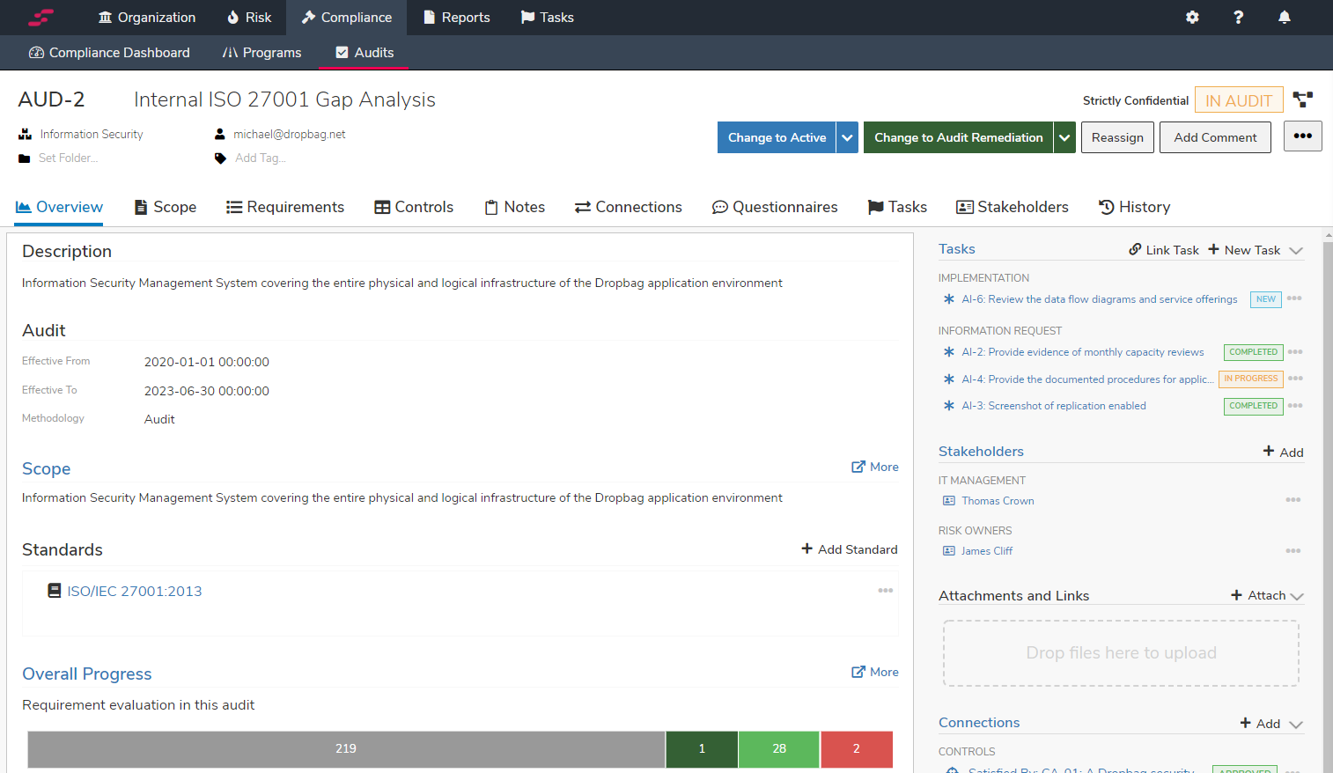Screen dimensions: 1333x773
Task: Open the Reports menu
Action: pyautogui.click(x=457, y=18)
